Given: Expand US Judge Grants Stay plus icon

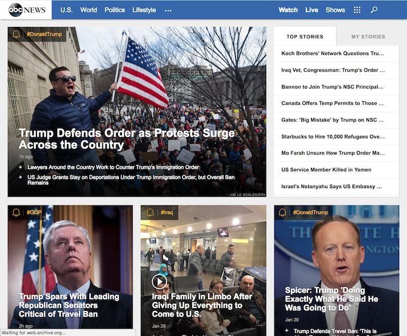Looking at the screenshot, I should [21, 178].
